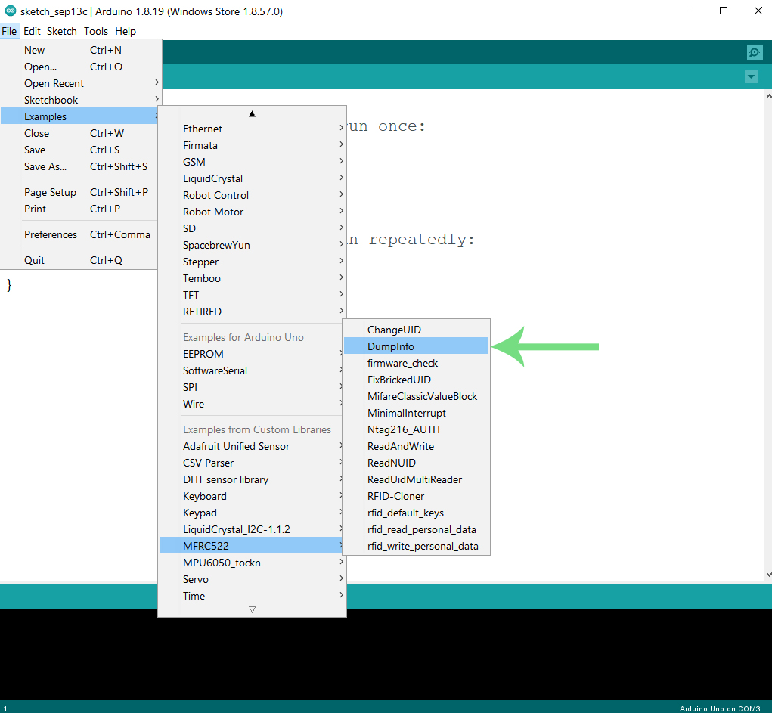Open Keyboard library examples

(x=251, y=496)
